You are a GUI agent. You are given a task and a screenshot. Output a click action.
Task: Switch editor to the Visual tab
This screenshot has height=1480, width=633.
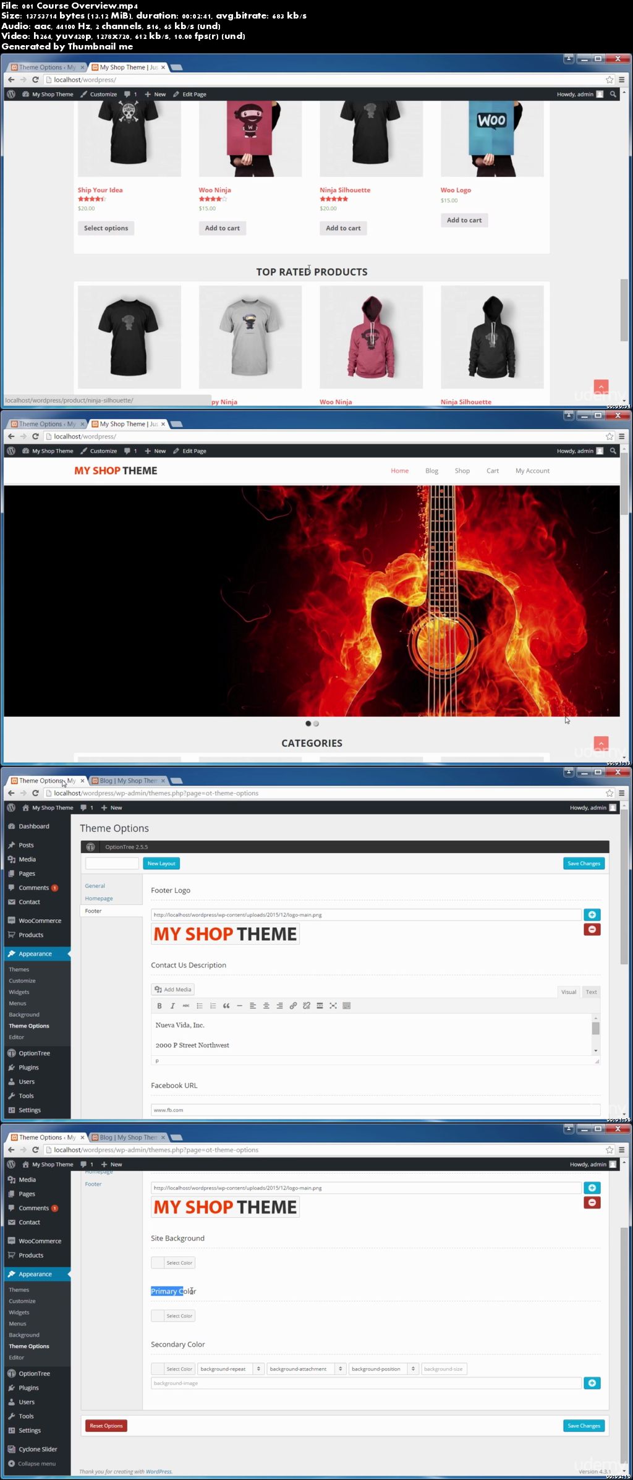tap(569, 992)
